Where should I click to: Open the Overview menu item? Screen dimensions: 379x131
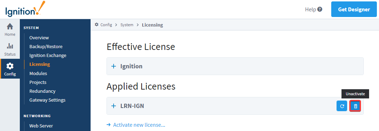pyautogui.click(x=39, y=38)
